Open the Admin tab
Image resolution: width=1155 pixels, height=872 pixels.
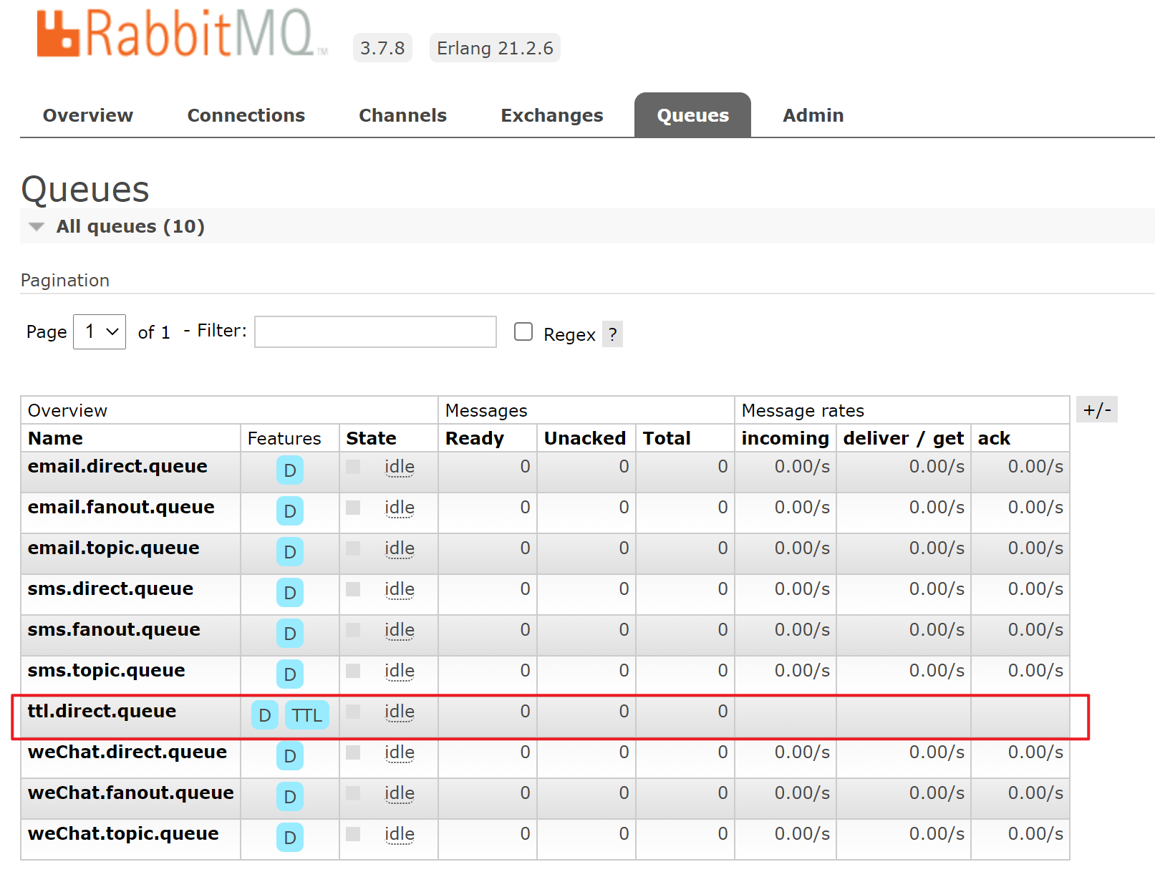[x=813, y=115]
